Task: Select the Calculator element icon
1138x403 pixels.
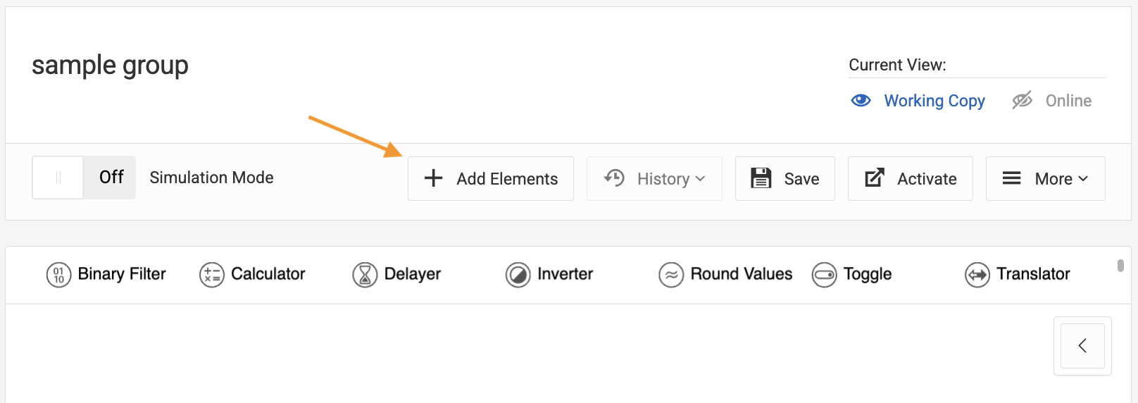Action: (x=211, y=275)
